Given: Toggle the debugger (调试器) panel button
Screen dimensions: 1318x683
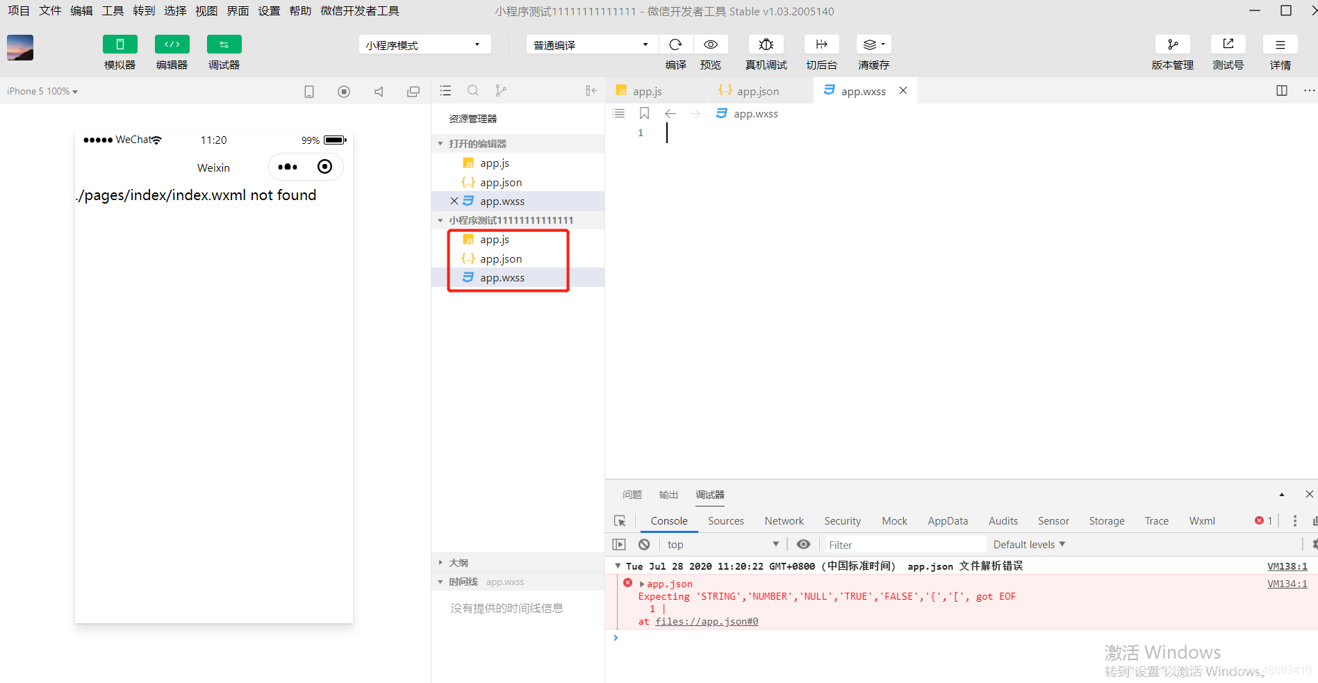Looking at the screenshot, I should tap(224, 44).
